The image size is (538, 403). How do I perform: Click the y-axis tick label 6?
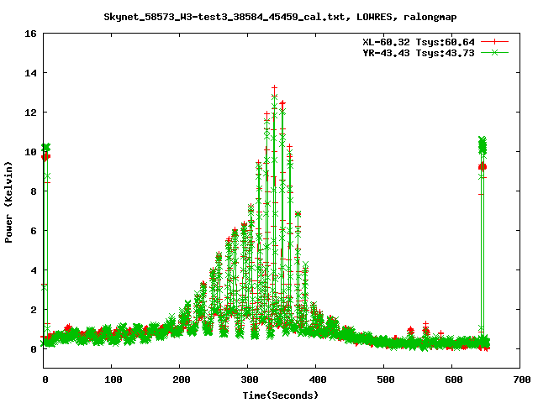[x=34, y=231]
